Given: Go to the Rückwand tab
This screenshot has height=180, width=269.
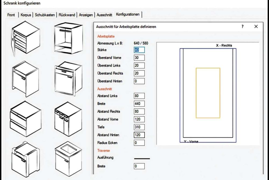Looking at the screenshot, I should [x=67, y=15].
